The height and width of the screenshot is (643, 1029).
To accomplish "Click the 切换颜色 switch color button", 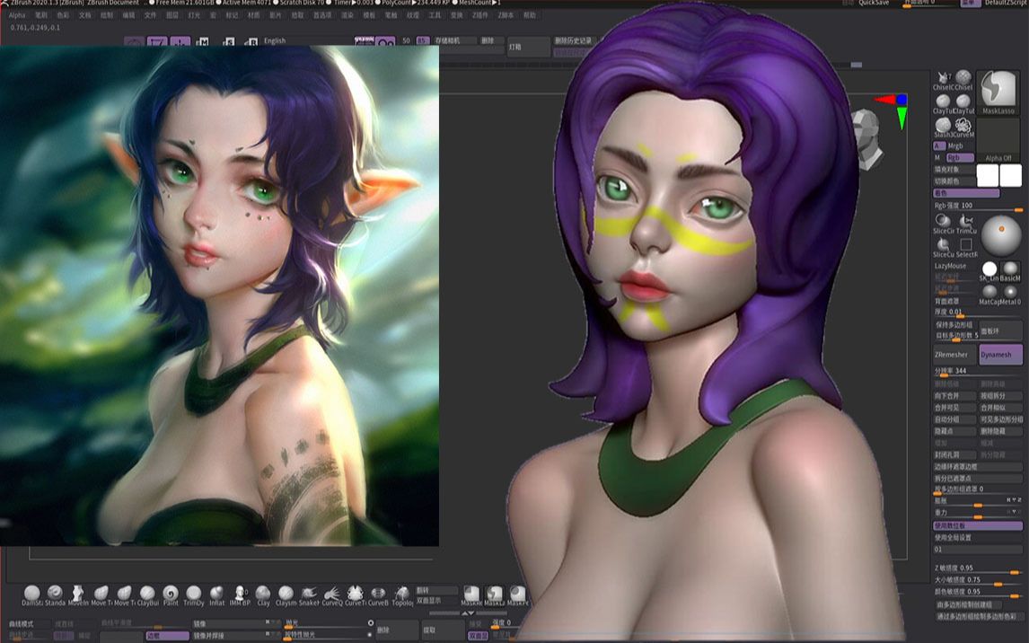I will pos(954,181).
